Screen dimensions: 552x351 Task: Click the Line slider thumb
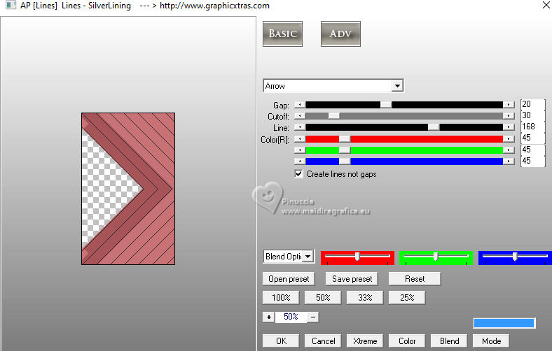point(434,127)
